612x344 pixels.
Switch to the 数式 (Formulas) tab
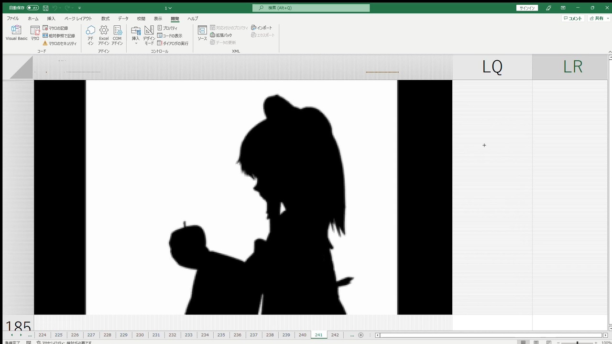[105, 19]
